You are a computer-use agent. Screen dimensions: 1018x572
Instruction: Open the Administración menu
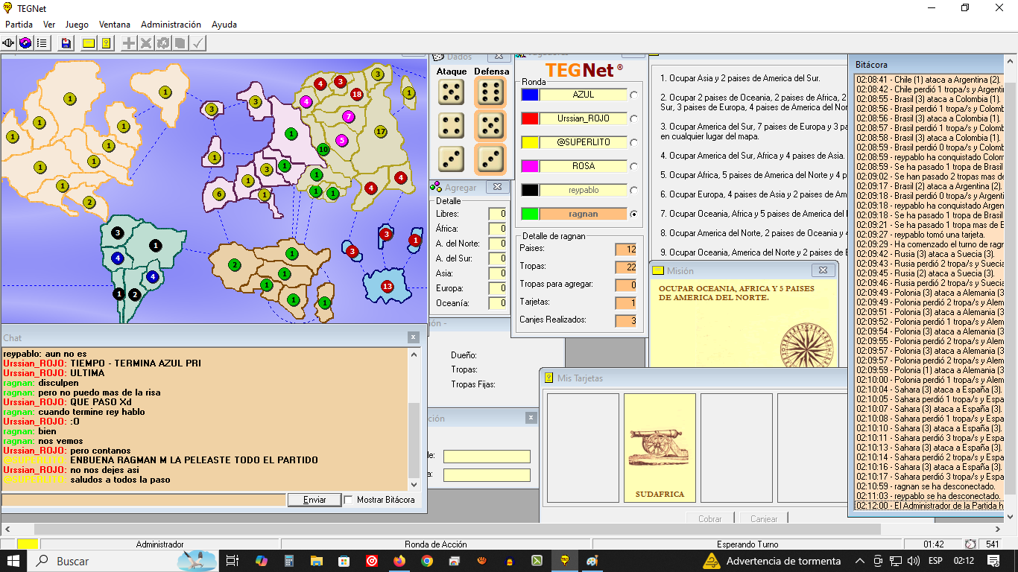pos(171,24)
